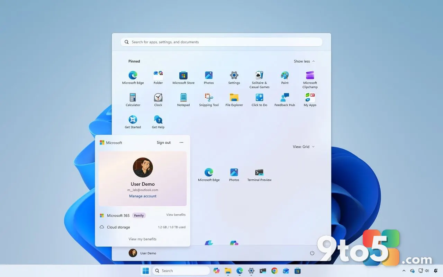Viewport: 443px width, 277px height.
Task: Open pinned File Explorer app
Action: [x=234, y=100]
